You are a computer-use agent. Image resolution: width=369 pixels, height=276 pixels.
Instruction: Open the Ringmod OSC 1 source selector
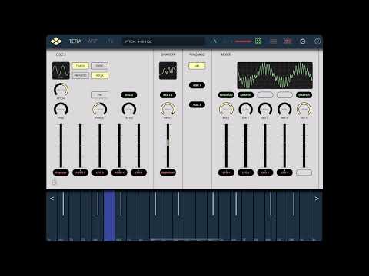(197, 85)
